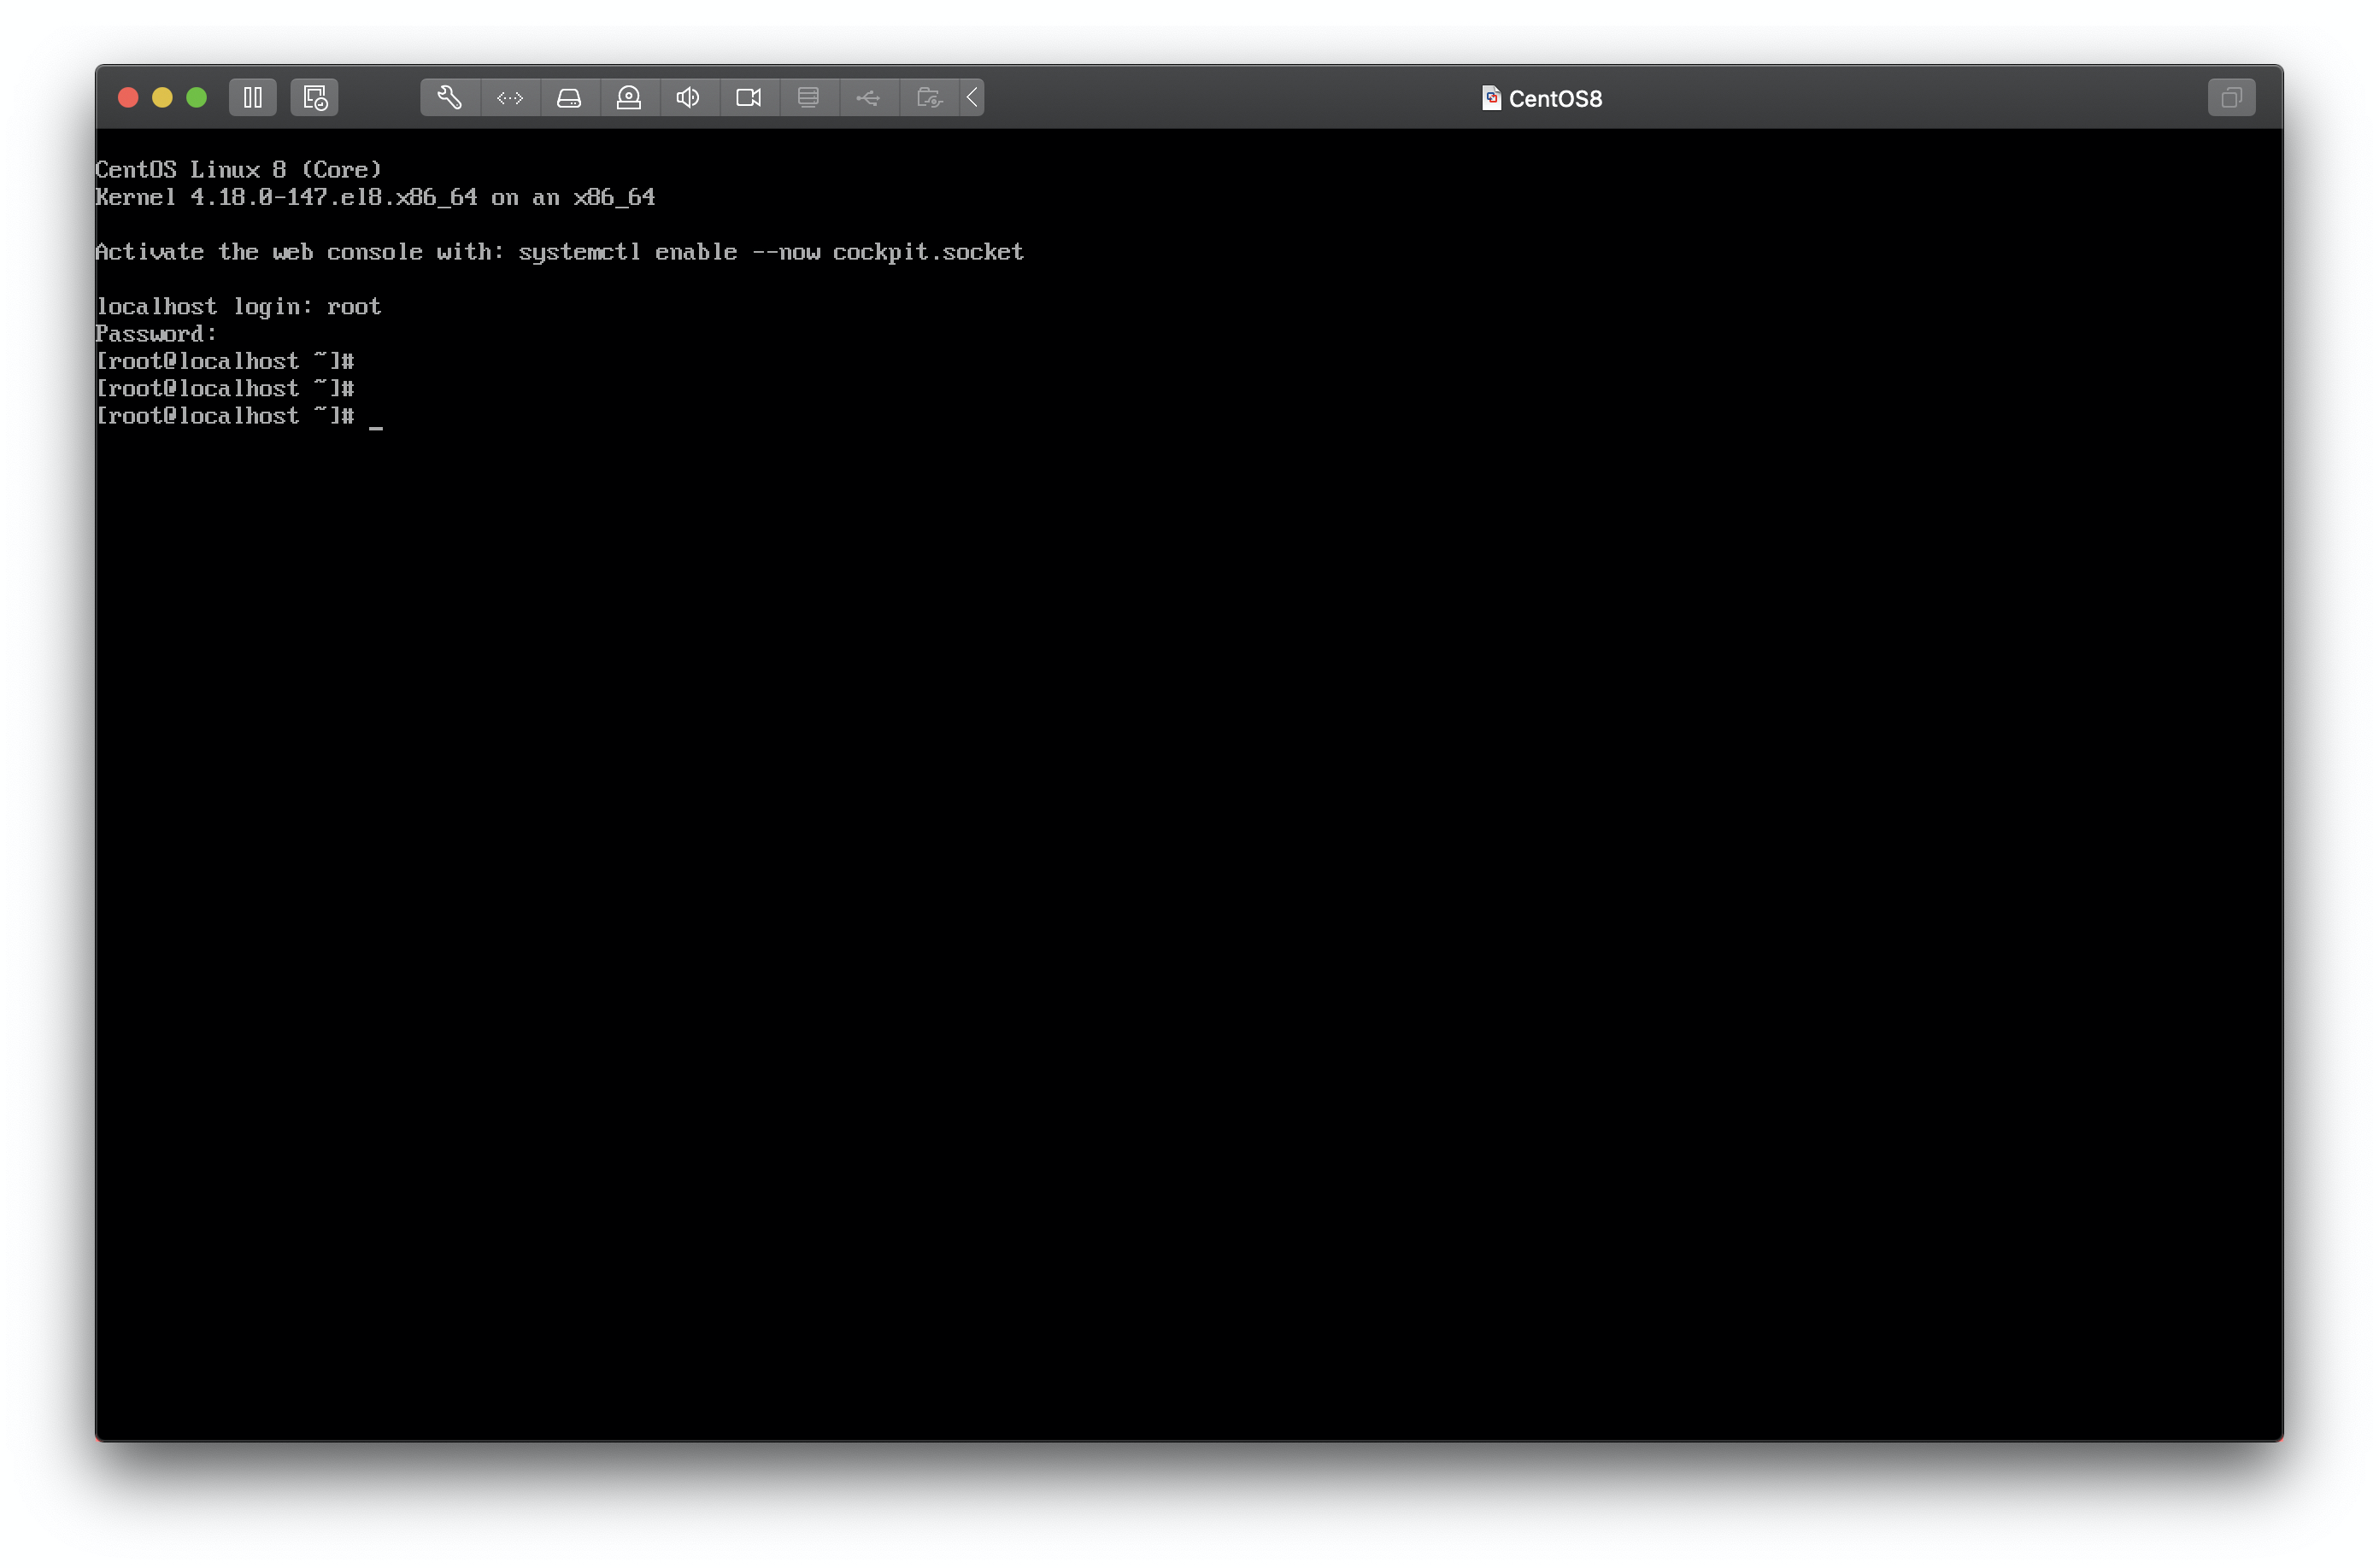This screenshot has height=1568, width=2379.
Task: Switch to Unity view button
Action: click(x=2231, y=98)
